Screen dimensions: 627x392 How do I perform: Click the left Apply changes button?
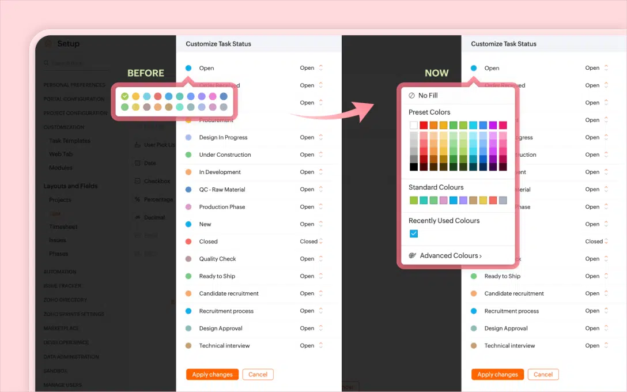pos(212,374)
